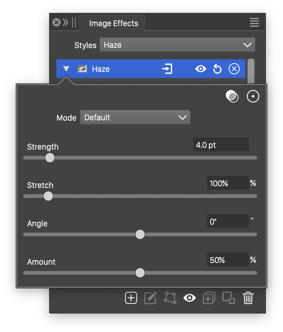Click the Strength value field

pyautogui.click(x=221, y=145)
